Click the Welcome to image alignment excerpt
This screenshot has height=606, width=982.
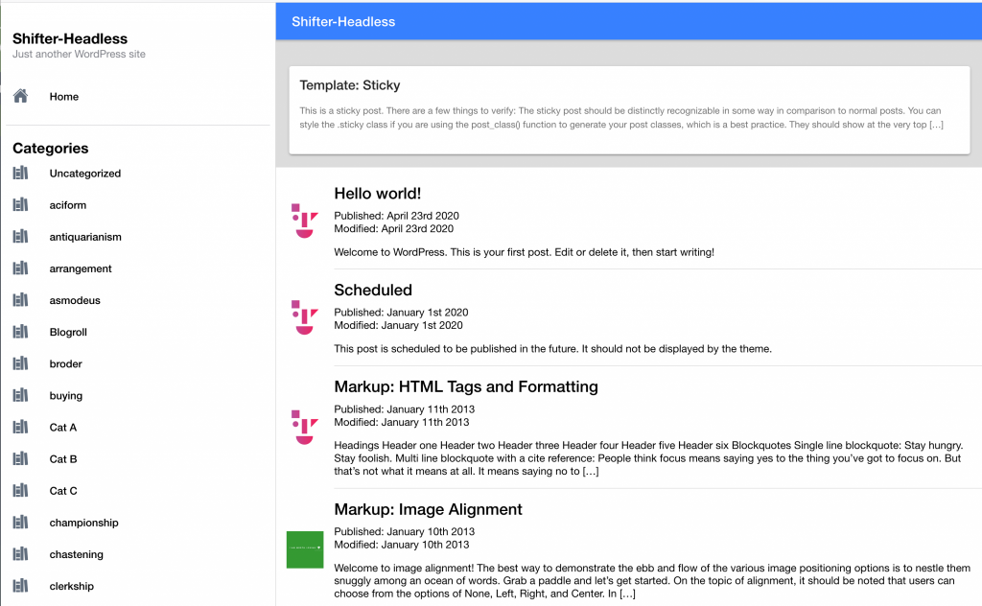[x=652, y=581]
